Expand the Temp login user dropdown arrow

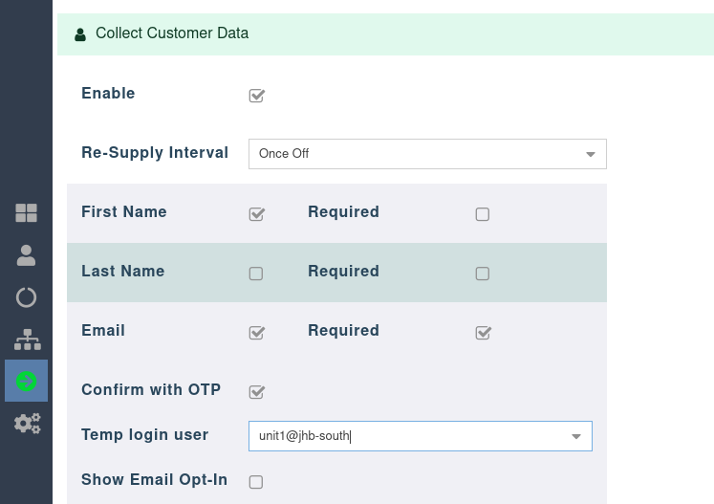tap(576, 436)
